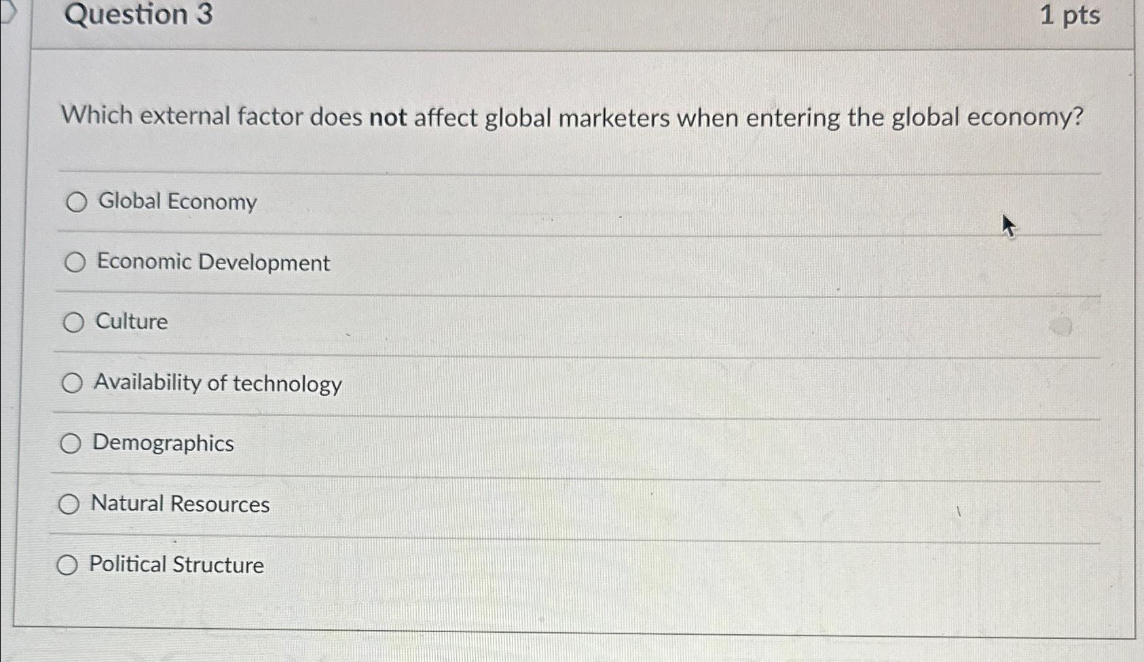Select the Political Structure radio button
This screenshot has width=1144, height=662.
69,564
